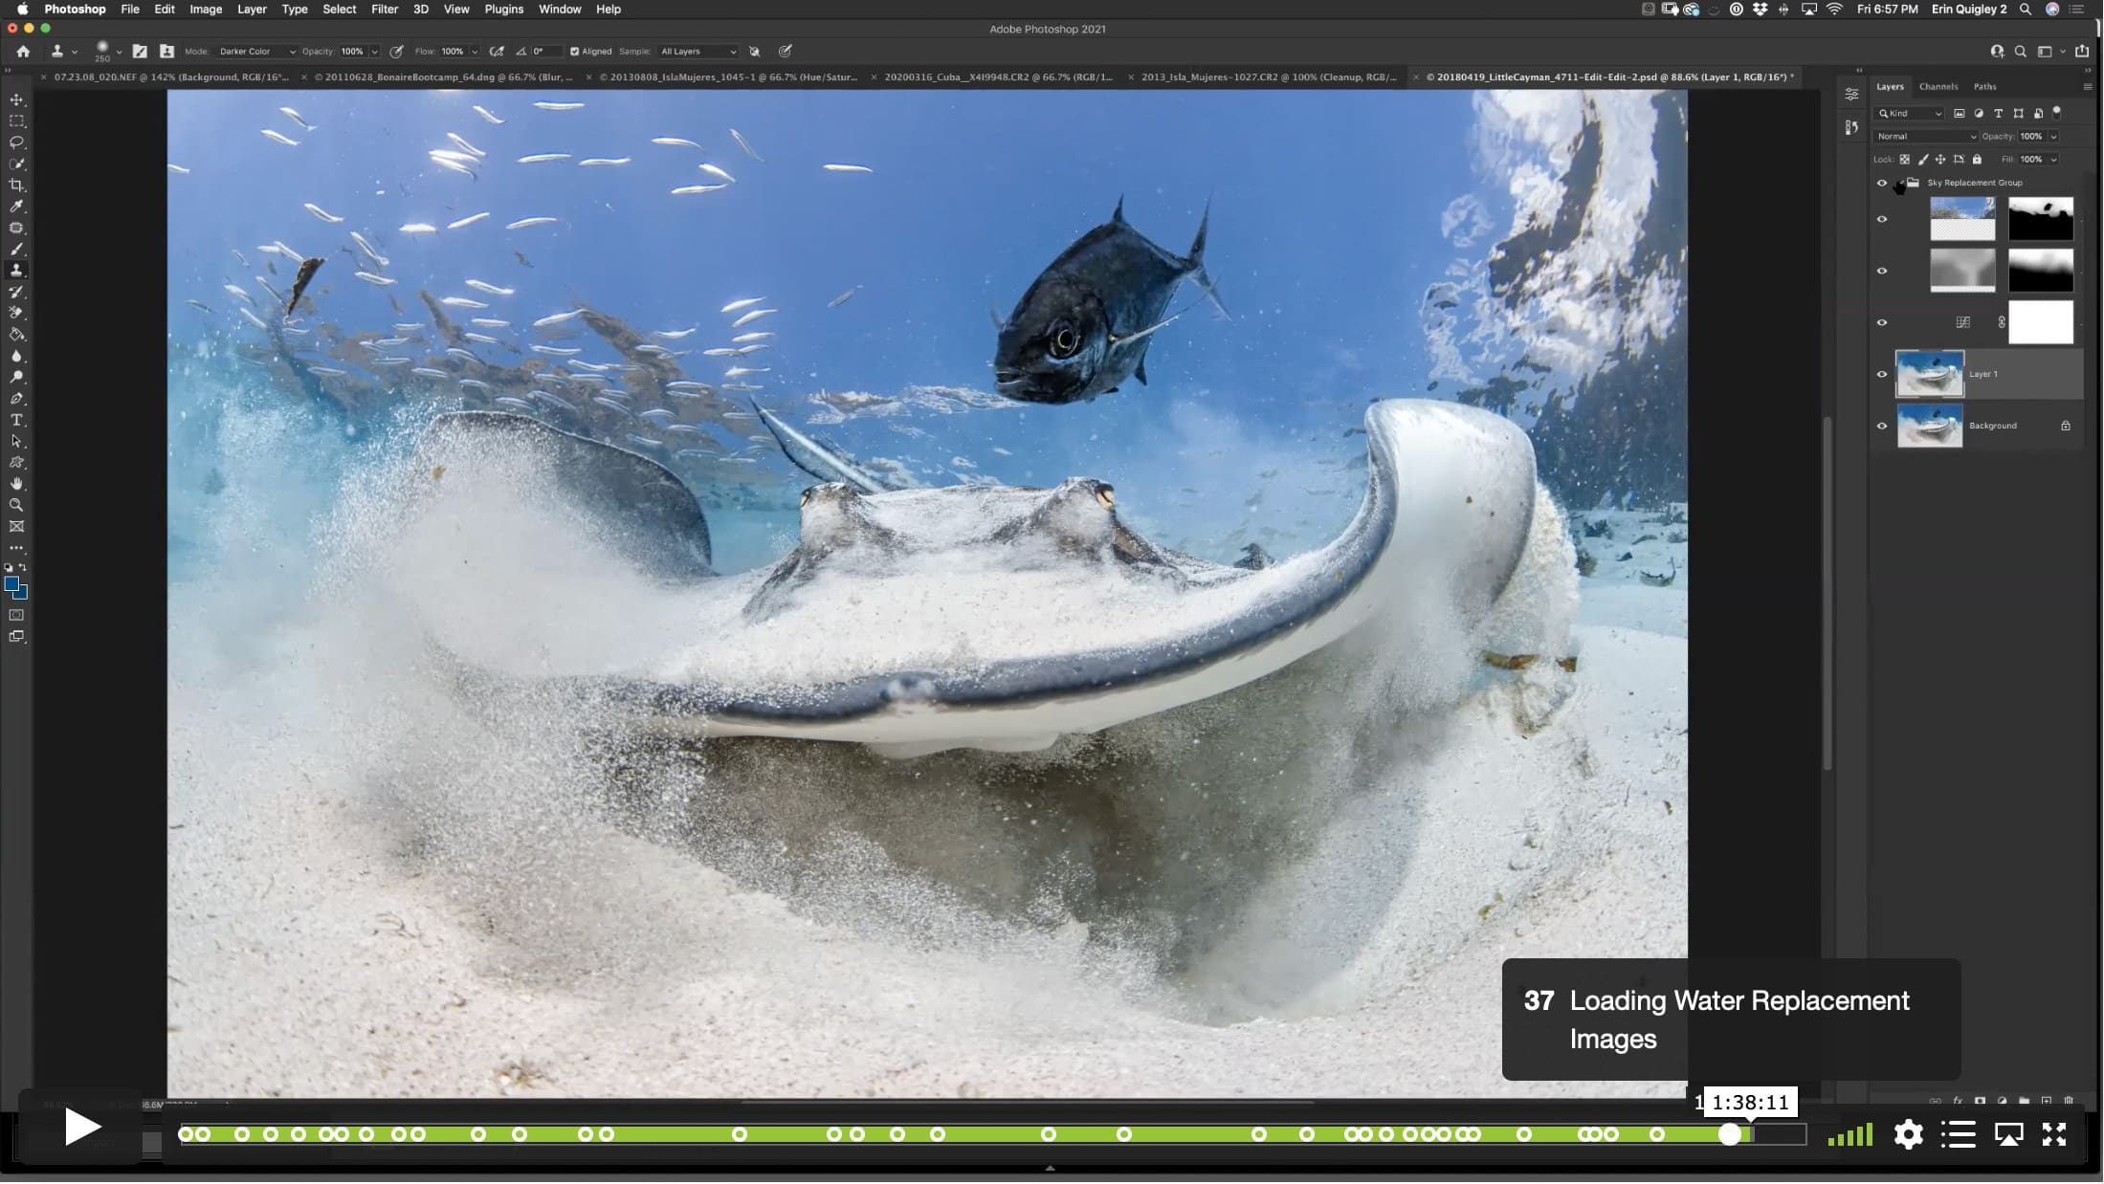Select the Type tool
Screen dimensions: 2104x1184
click(16, 421)
